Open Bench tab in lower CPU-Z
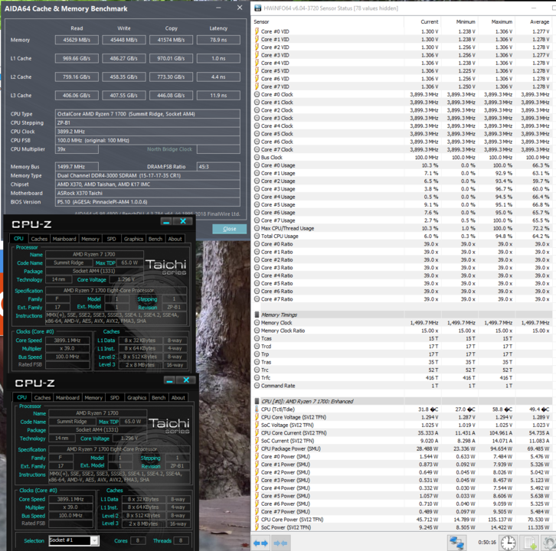Viewport: 556px width, 551px height. (159, 398)
